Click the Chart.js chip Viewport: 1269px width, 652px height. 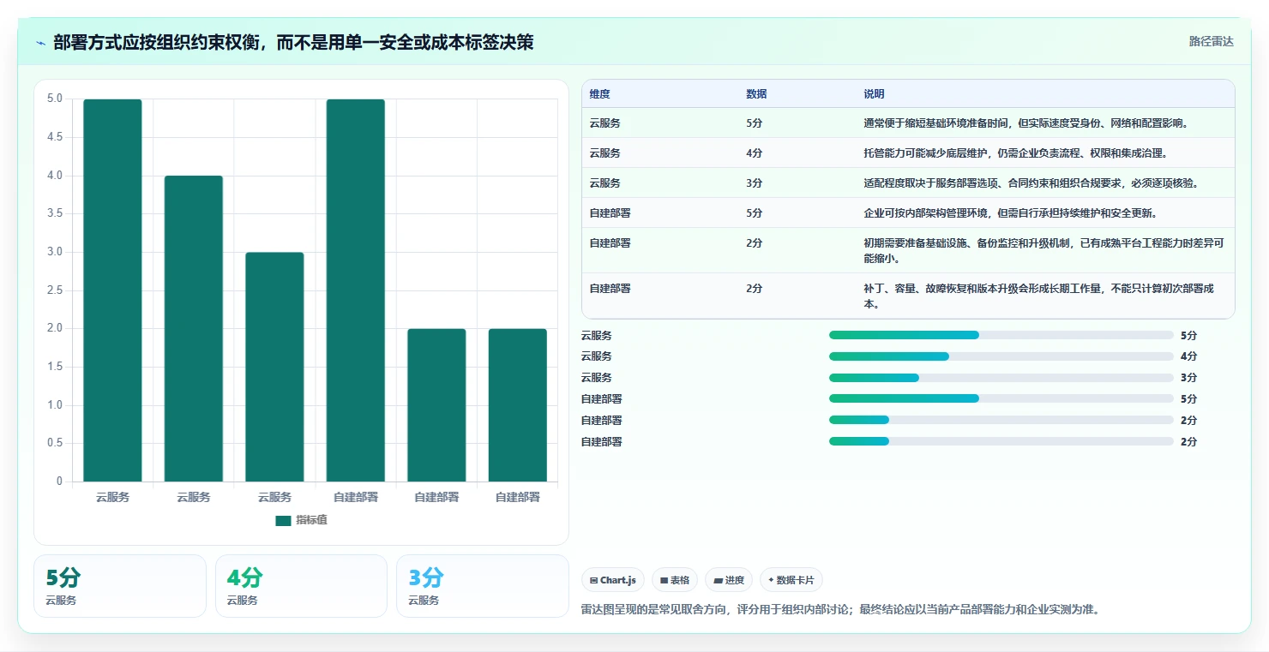[x=613, y=580]
